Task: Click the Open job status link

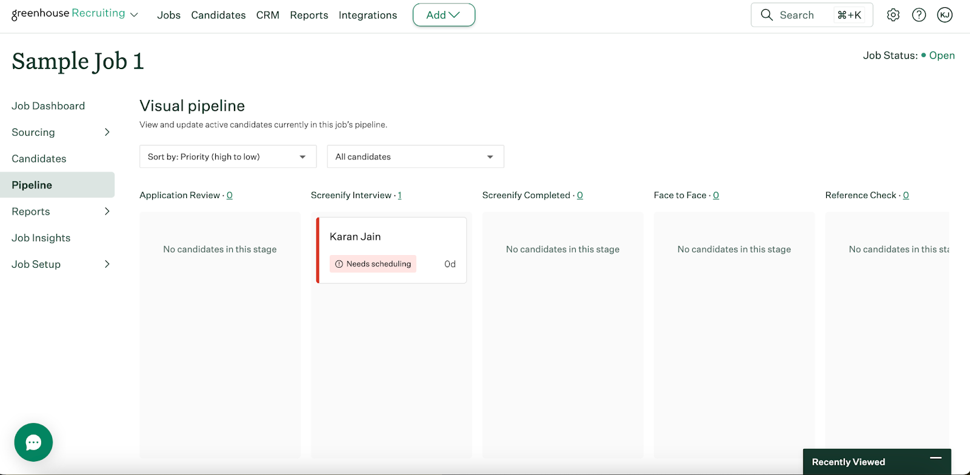Action: [x=942, y=55]
